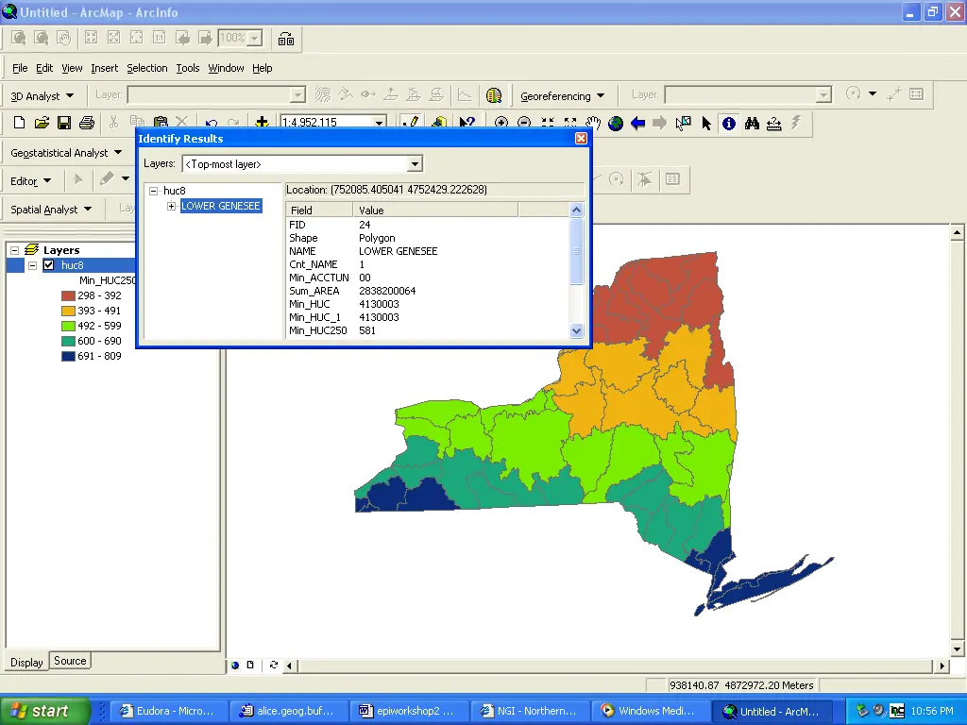Open the Edit menu
Image resolution: width=967 pixels, height=725 pixels.
pos(44,68)
